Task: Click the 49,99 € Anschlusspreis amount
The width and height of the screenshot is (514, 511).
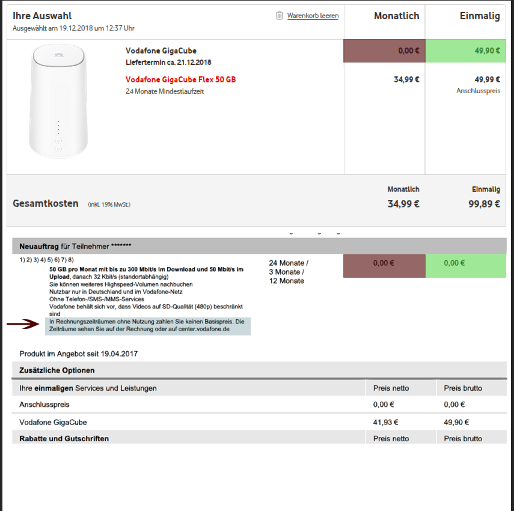Action: tap(488, 79)
